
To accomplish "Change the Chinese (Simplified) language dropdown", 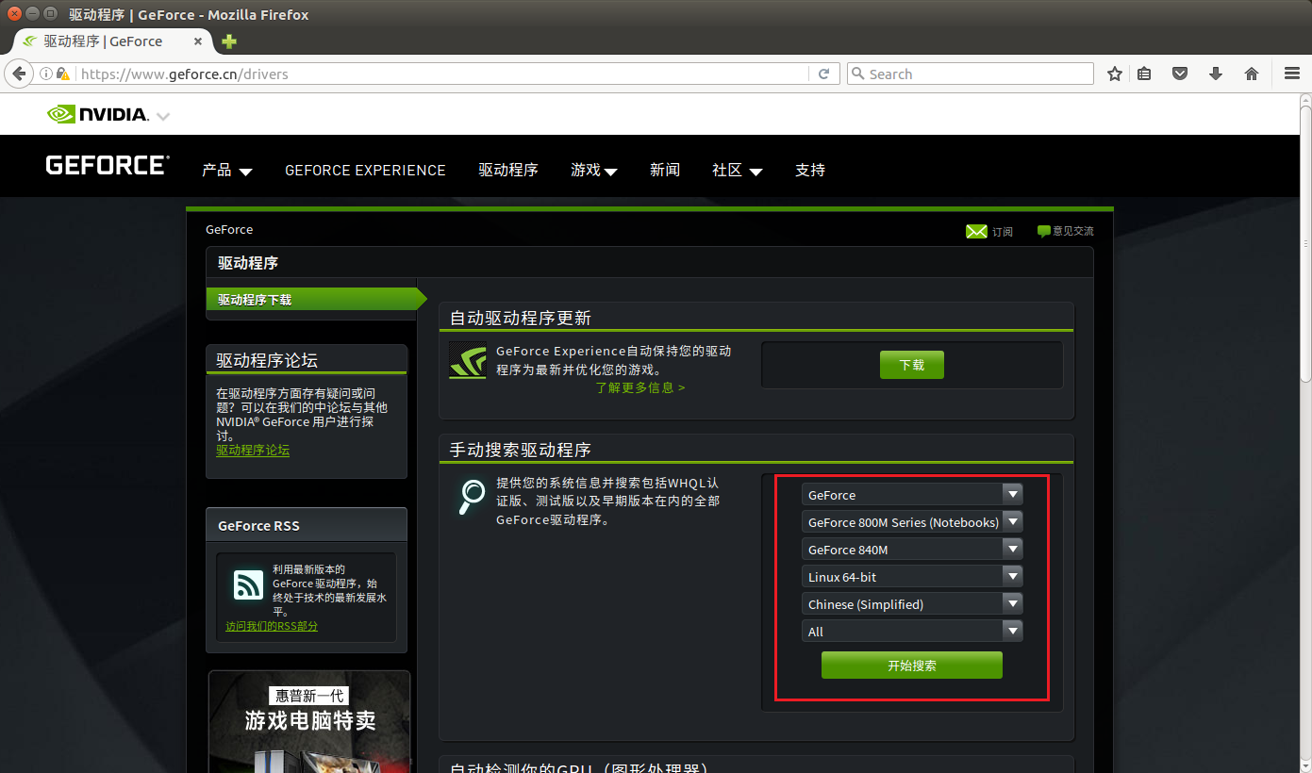I will tap(911, 603).
